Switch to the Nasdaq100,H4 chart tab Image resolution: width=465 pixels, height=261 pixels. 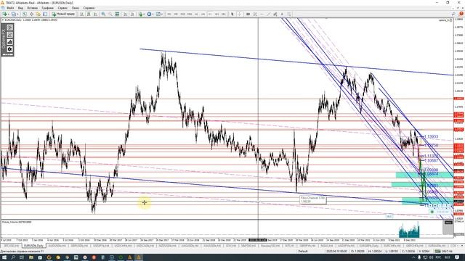point(270,246)
